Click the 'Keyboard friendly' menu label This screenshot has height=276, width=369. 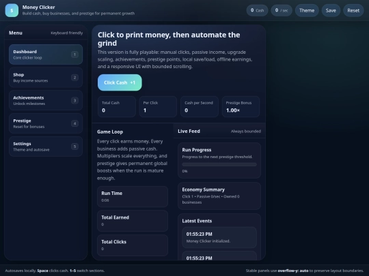(x=67, y=33)
